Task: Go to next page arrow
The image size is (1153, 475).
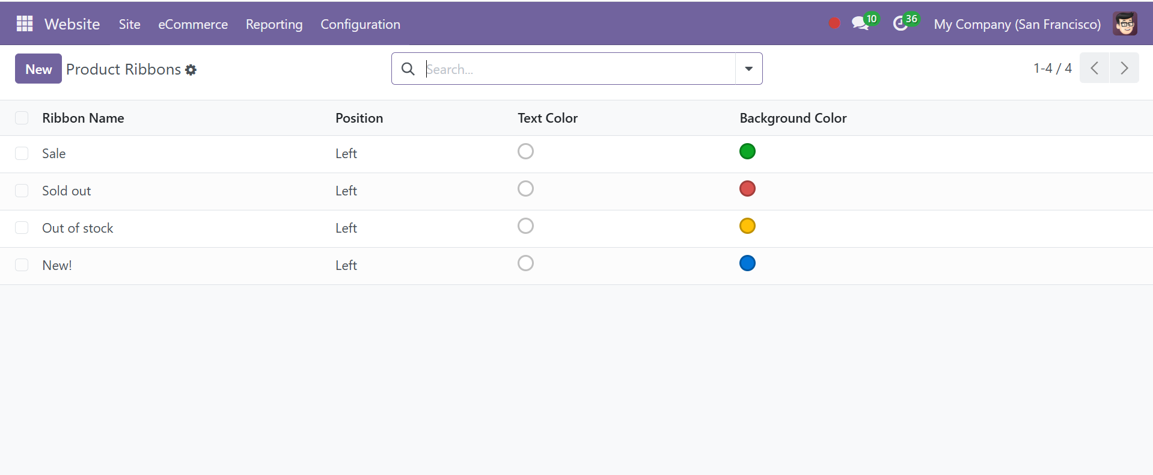Action: pos(1124,68)
